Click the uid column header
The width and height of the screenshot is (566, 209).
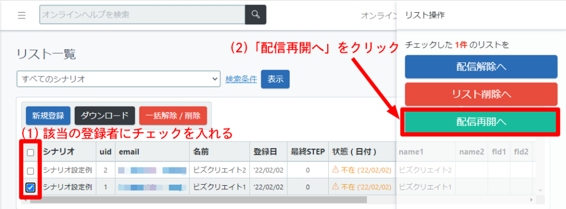[105, 152]
